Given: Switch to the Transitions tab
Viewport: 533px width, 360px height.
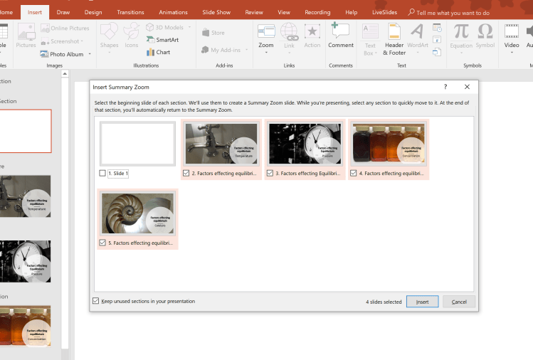Looking at the screenshot, I should click(130, 12).
